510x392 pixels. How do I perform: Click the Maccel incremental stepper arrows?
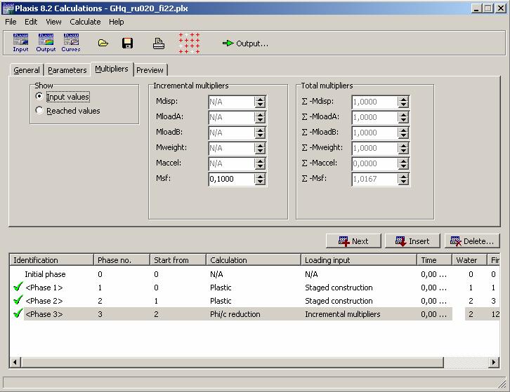[x=260, y=163]
